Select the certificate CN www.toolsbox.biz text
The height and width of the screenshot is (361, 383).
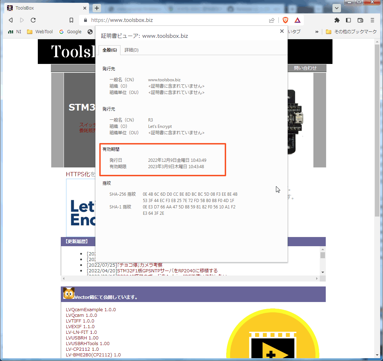click(x=164, y=80)
